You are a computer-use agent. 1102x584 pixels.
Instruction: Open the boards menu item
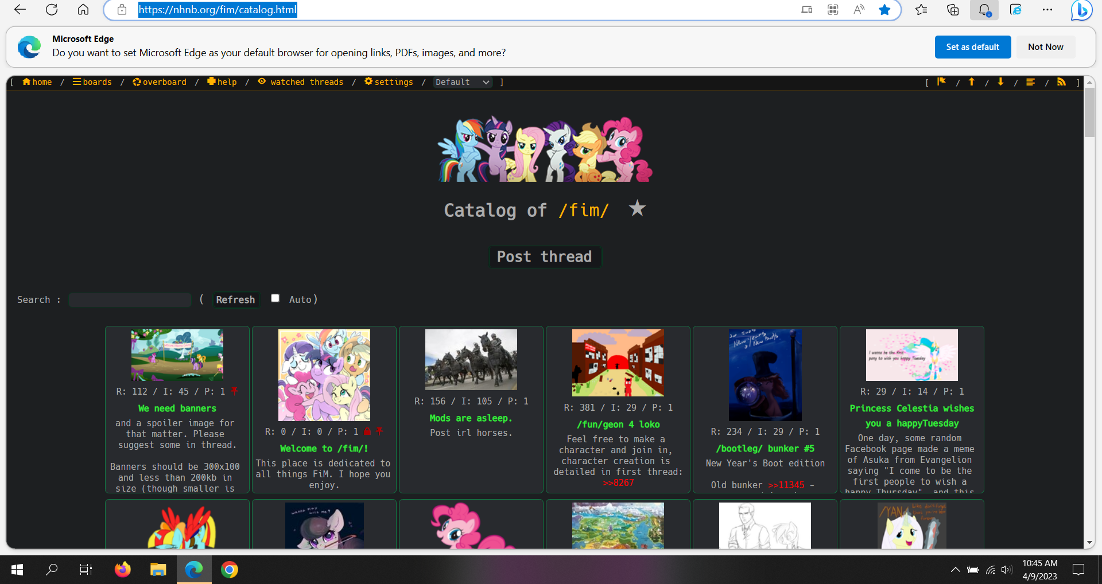pos(92,82)
